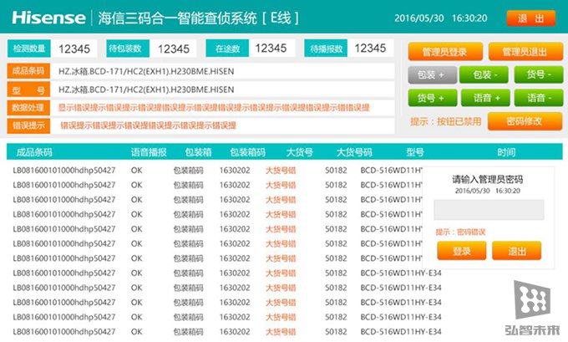This screenshot has height=342, width=568.
Task: Click the header time 16:30:20
Action: click(x=469, y=18)
